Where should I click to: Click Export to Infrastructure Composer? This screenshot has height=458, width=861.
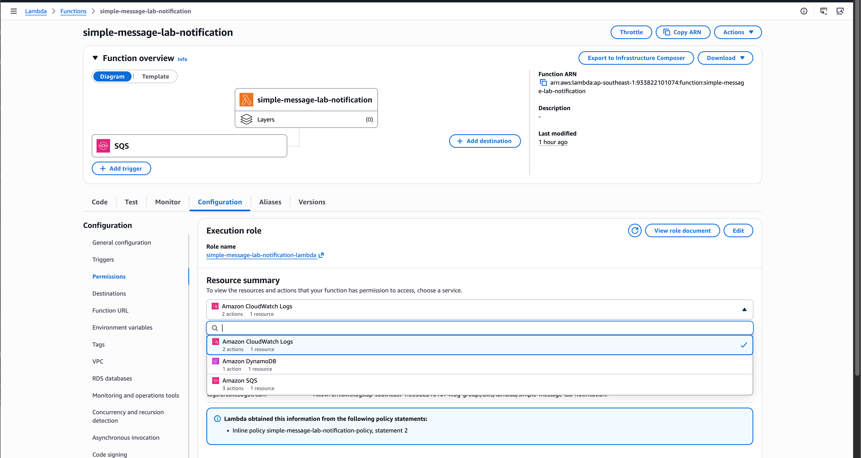pyautogui.click(x=636, y=58)
